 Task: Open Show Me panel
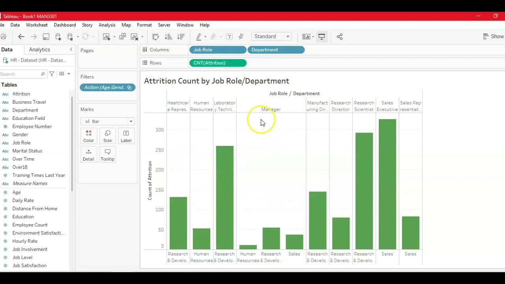pyautogui.click(x=494, y=36)
